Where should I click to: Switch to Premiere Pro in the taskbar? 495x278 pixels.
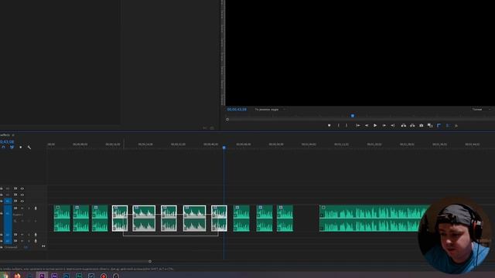point(42,276)
